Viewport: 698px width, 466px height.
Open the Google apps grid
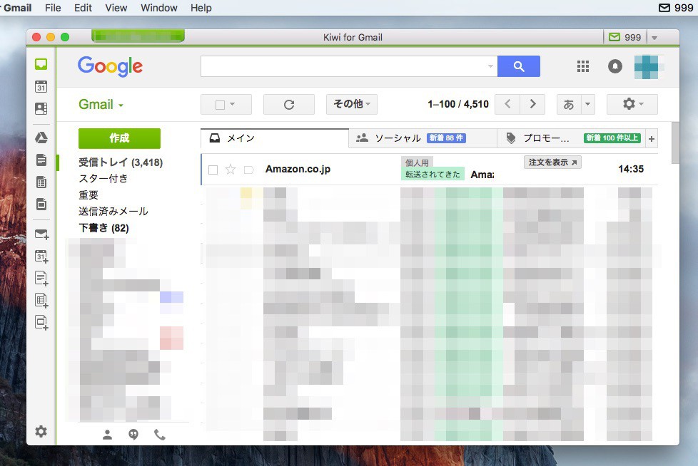[582, 66]
